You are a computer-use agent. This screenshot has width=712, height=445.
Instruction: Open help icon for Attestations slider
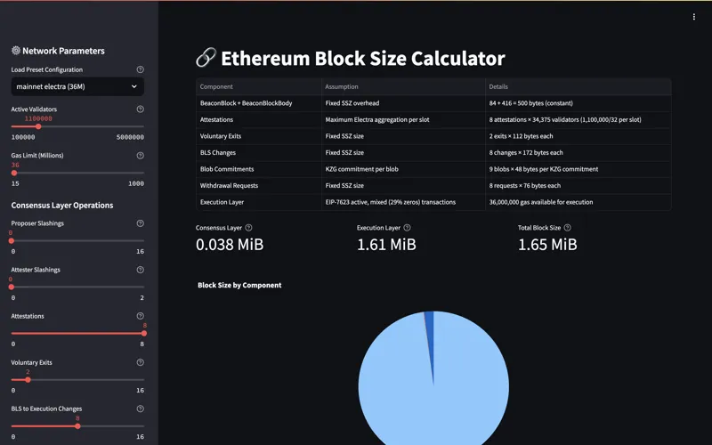141,316
